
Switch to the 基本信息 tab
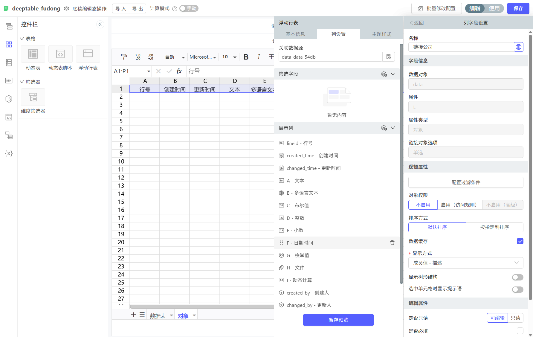coord(295,34)
